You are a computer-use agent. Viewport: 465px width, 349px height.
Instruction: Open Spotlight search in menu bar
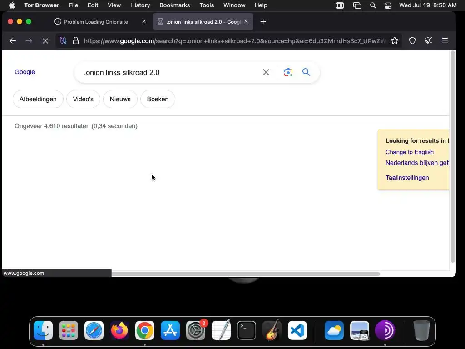(x=373, y=5)
